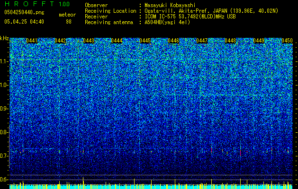Click the 0.9 frequency axis label
The height and width of the screenshot is (189, 298).
(4, 109)
